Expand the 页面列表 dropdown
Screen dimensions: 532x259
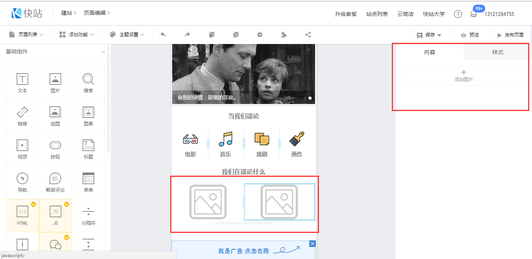click(x=26, y=35)
